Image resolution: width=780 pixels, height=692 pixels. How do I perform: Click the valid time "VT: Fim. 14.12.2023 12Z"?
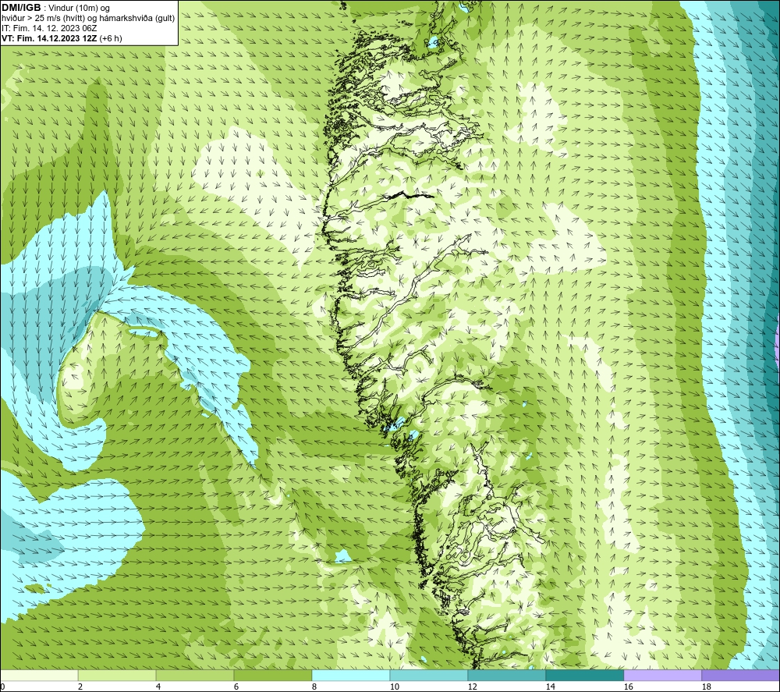click(49, 38)
